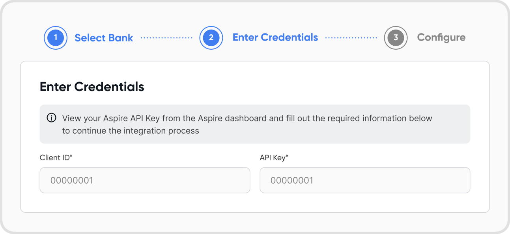Click the step 1 numbered circle
Screen dimensions: 510x234
pos(56,38)
